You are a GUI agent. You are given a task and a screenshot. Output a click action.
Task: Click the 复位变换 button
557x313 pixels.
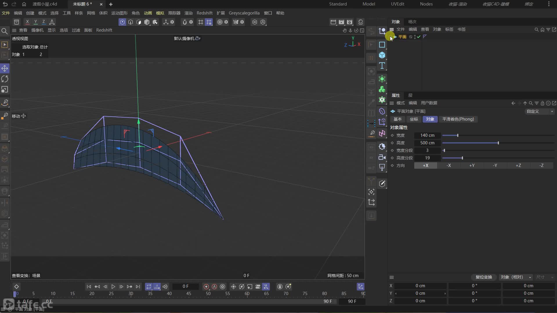(484, 277)
